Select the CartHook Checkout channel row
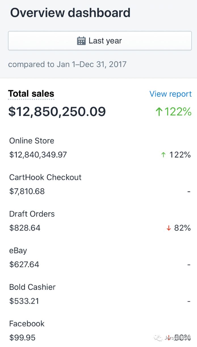This screenshot has width=197, height=347. pos(45,177)
